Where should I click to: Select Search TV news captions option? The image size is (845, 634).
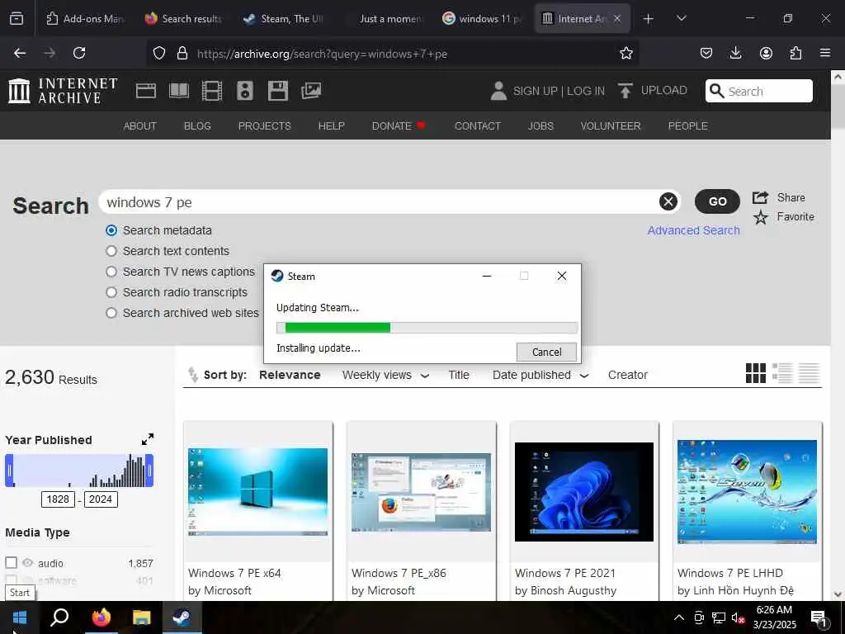(111, 271)
